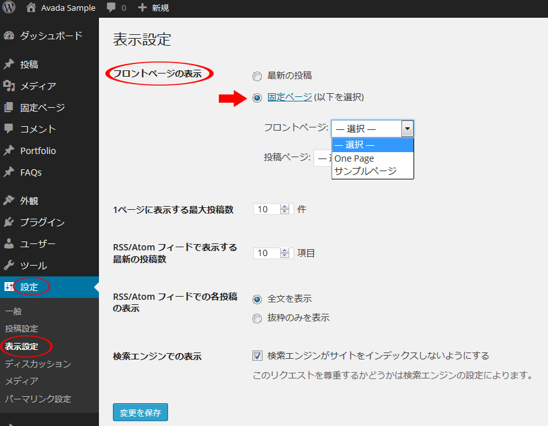Follow the 固定ページ link
Viewport: 548px width, 426px height.
point(289,97)
